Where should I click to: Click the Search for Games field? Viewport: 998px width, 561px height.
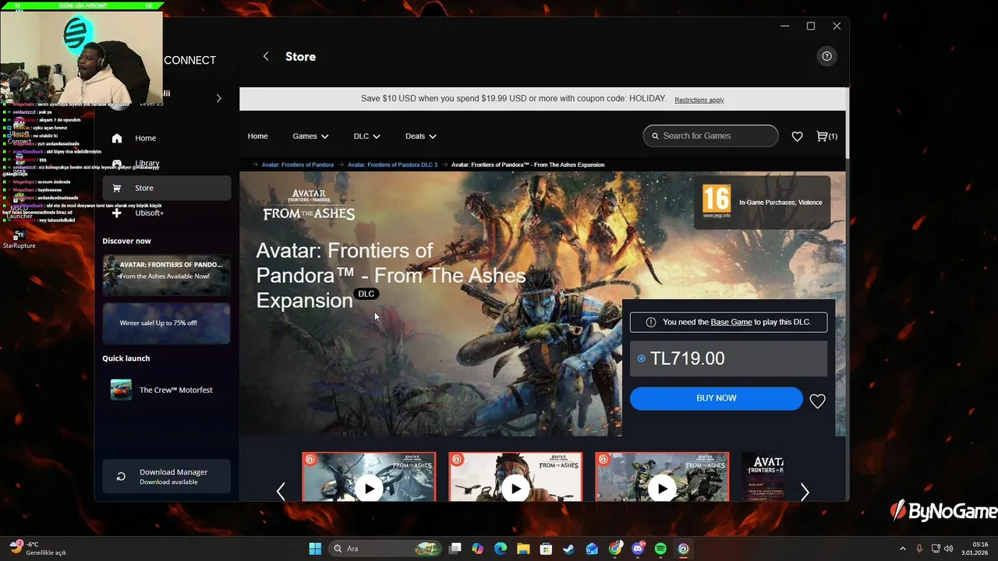(x=710, y=136)
